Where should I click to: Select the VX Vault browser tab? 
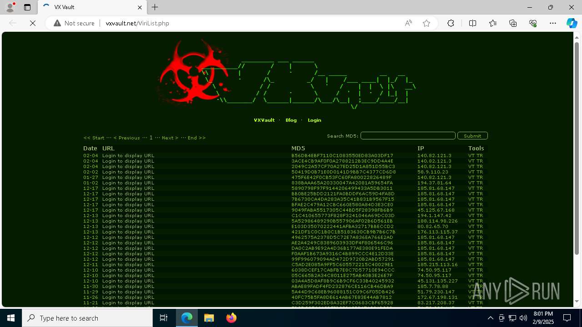click(92, 7)
